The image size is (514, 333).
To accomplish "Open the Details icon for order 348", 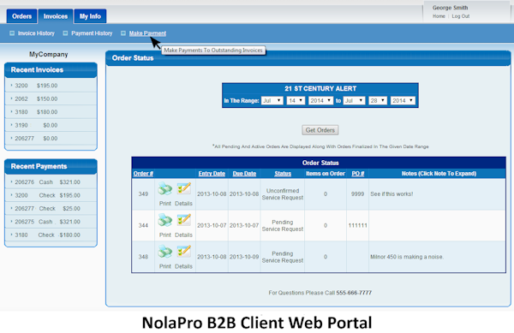I will click(x=183, y=251).
